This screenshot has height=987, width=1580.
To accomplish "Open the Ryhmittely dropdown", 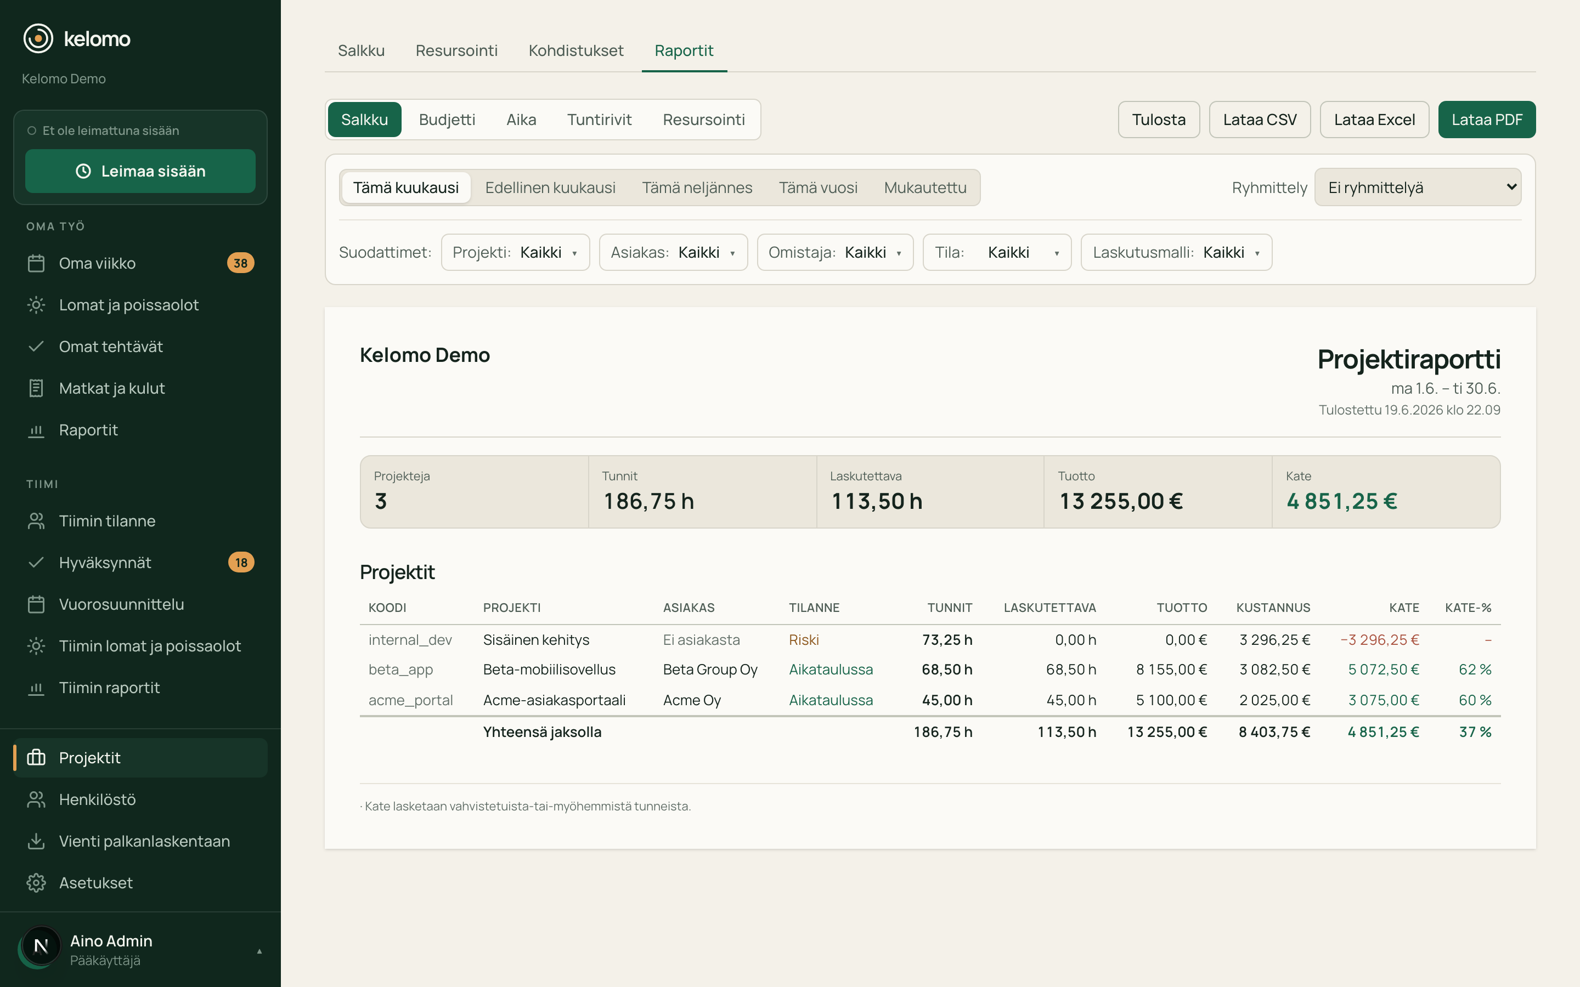I will click(1418, 188).
